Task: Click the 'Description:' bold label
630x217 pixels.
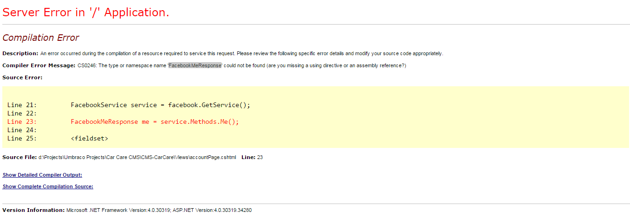Action: pyautogui.click(x=20, y=53)
